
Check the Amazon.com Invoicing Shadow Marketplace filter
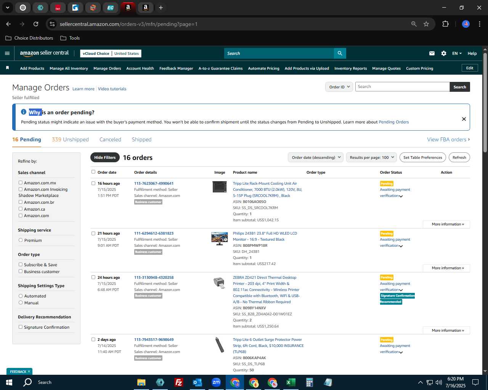pos(21,189)
